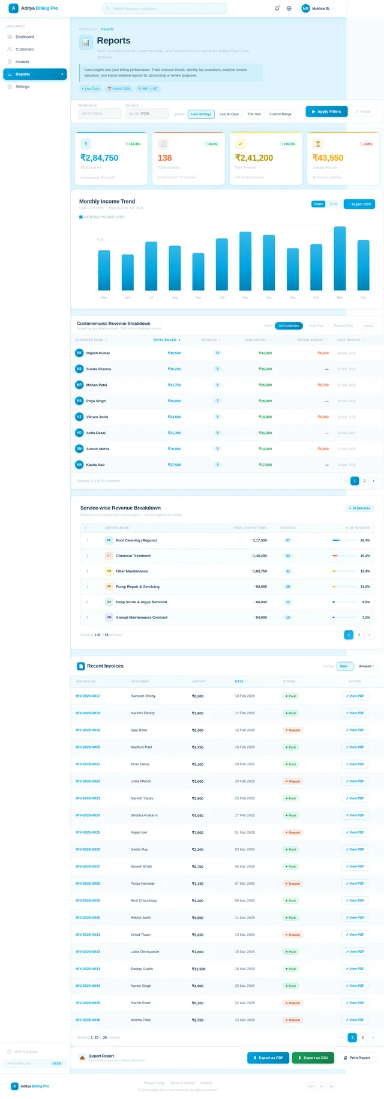Go to page 2 of services

359,634
